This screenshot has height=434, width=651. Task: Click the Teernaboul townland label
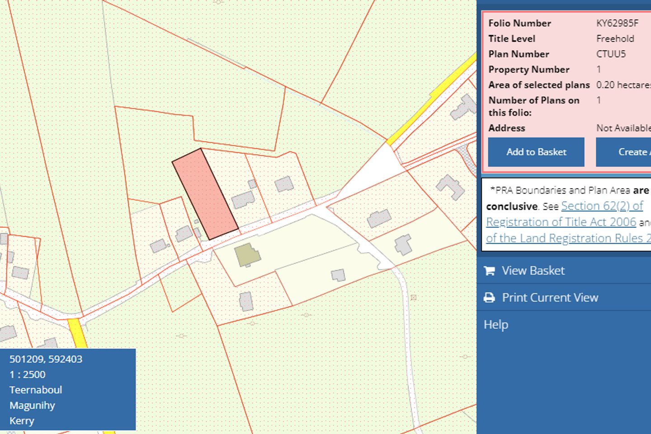tap(36, 390)
